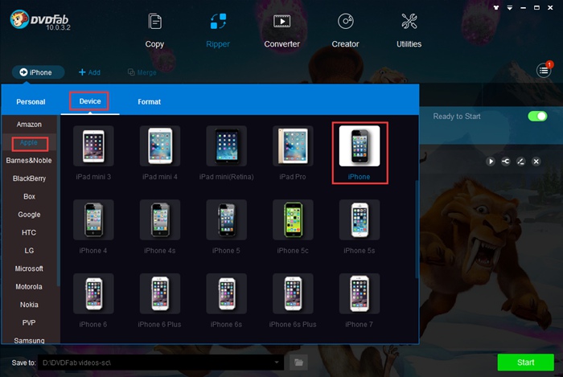563x377 pixels.
Task: Open the title bar dropdown menu icon
Action: pyautogui.click(x=509, y=7)
